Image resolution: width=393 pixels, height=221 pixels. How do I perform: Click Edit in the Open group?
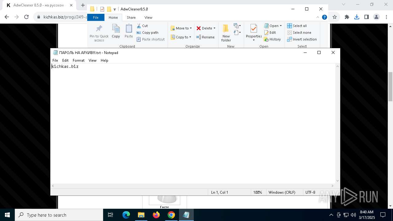(x=270, y=33)
